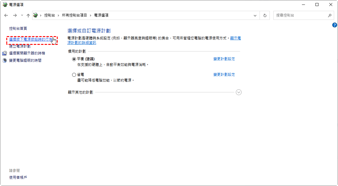
Task: Open 使用者帳戶 link under 請參閱
Action: tap(18, 177)
